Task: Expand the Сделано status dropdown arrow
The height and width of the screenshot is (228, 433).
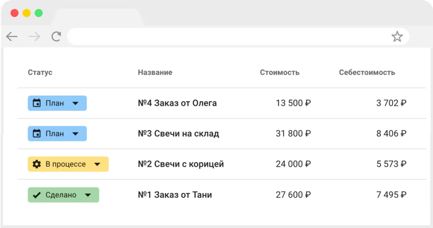Action: click(88, 195)
